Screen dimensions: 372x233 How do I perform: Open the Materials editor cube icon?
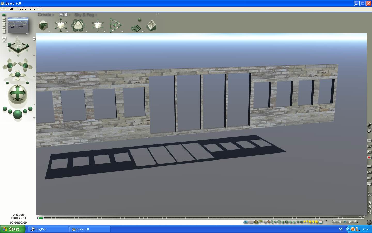click(x=43, y=25)
